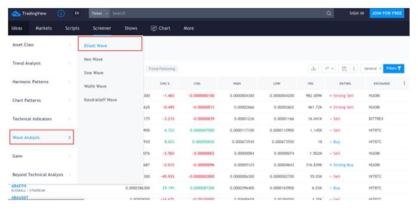Click the search magnifier icon
Screen dimensions: 418x217
point(328,13)
